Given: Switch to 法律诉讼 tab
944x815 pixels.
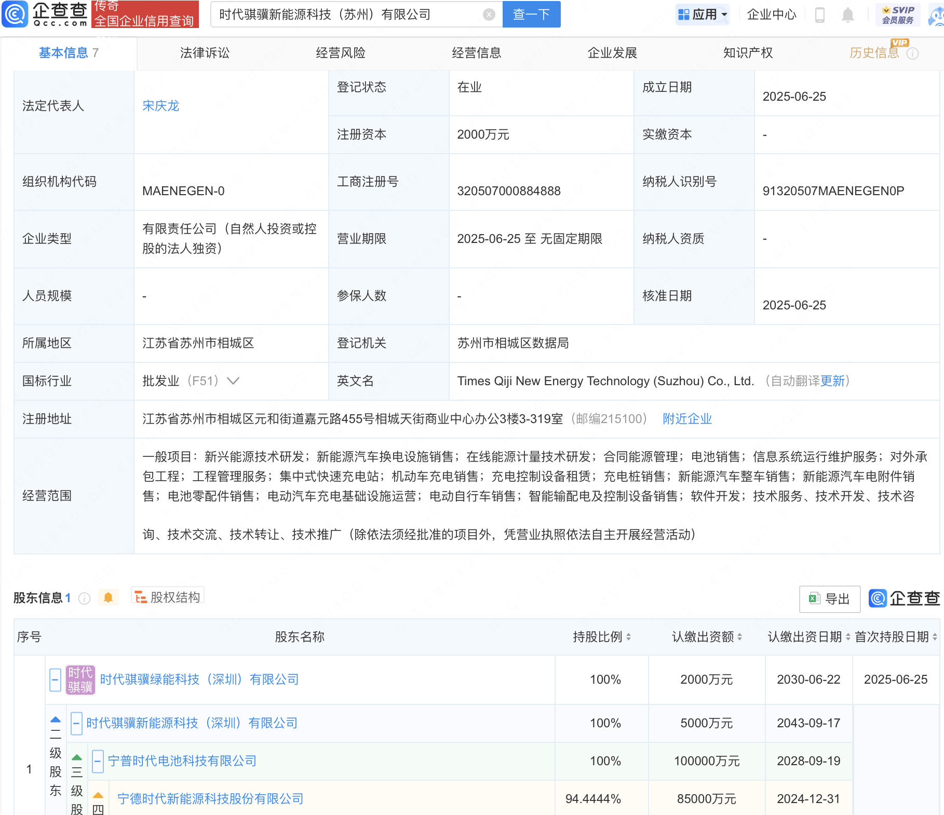Looking at the screenshot, I should point(205,53).
